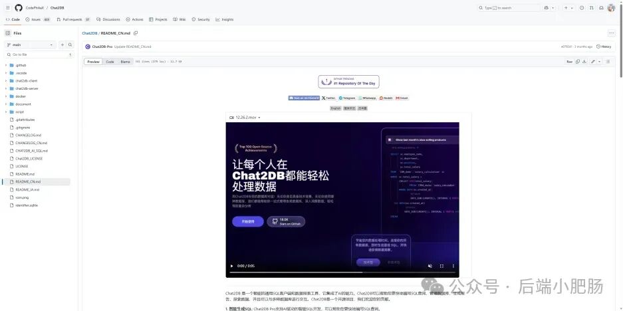Go to CodePhiliaX owner page
This screenshot has height=311, width=623.
coord(35,8)
